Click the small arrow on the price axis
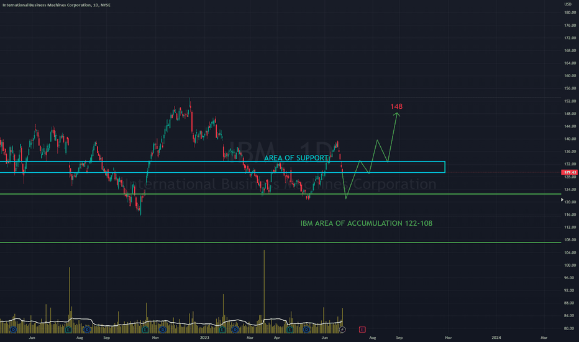The width and height of the screenshot is (579, 342). (562, 200)
